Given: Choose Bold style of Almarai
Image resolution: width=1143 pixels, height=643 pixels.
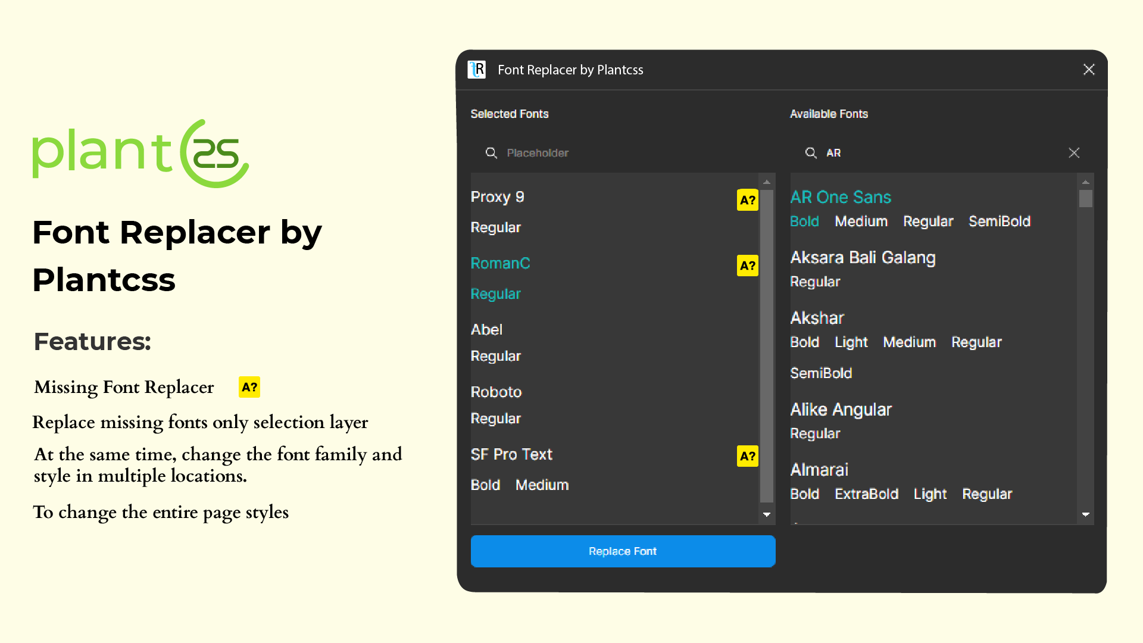Looking at the screenshot, I should click(804, 494).
